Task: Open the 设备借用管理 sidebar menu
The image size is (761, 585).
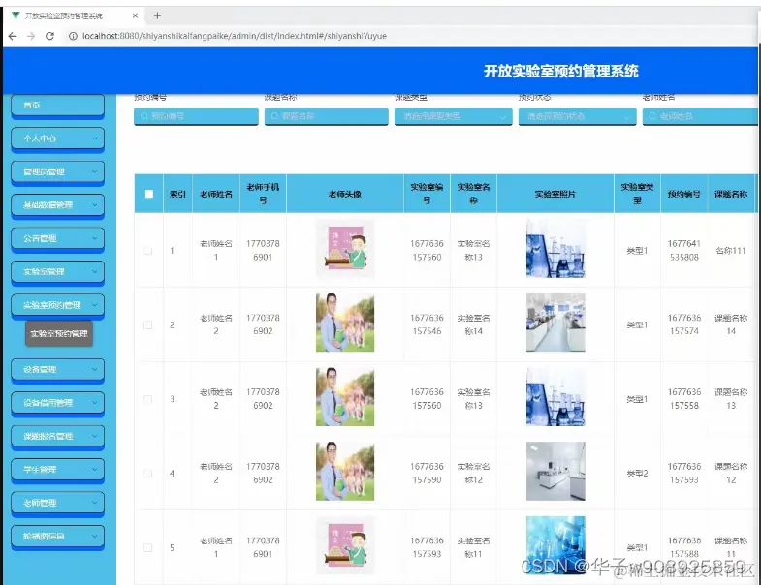Action: tap(58, 403)
